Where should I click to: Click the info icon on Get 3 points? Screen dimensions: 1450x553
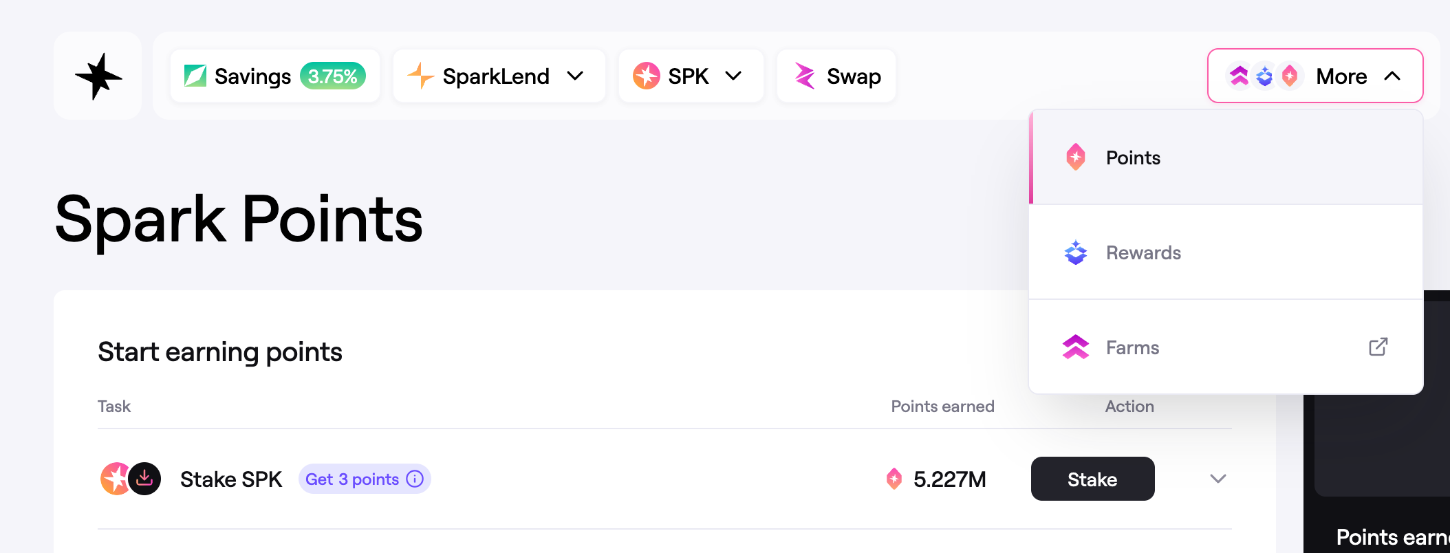415,479
